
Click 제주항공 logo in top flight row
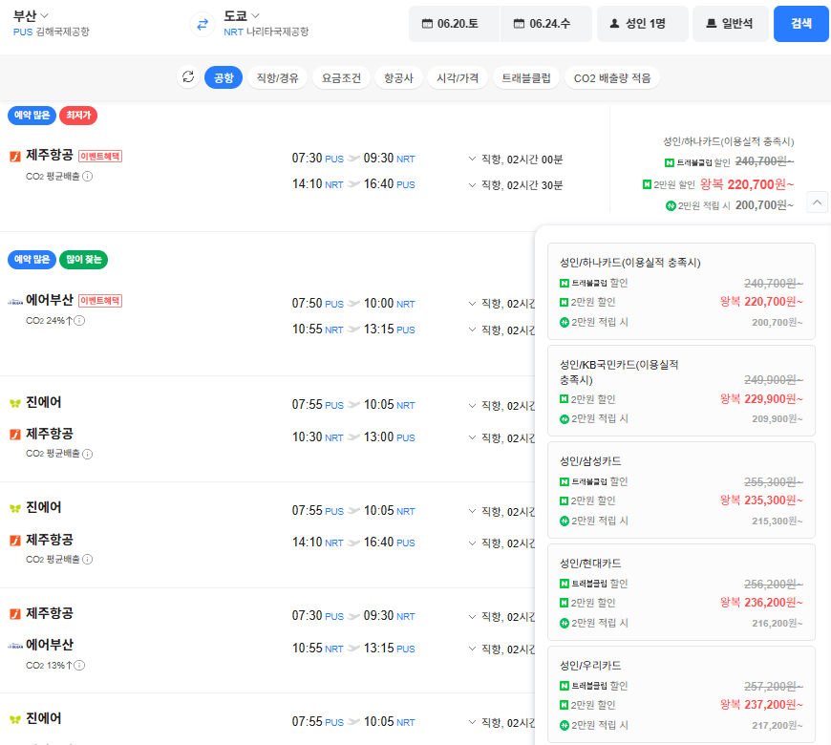[x=15, y=156]
